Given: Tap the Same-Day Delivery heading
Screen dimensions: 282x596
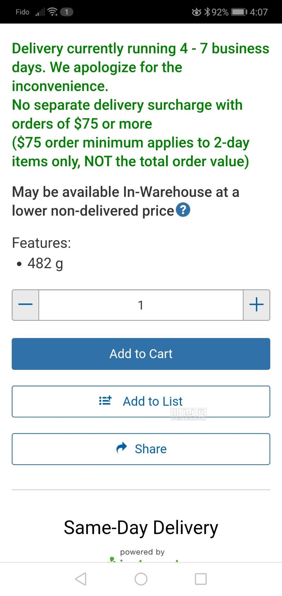Looking at the screenshot, I should (141, 528).
